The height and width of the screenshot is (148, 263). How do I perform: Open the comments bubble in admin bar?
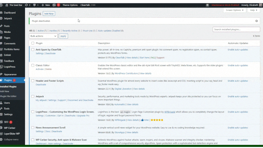[x=35, y=5]
